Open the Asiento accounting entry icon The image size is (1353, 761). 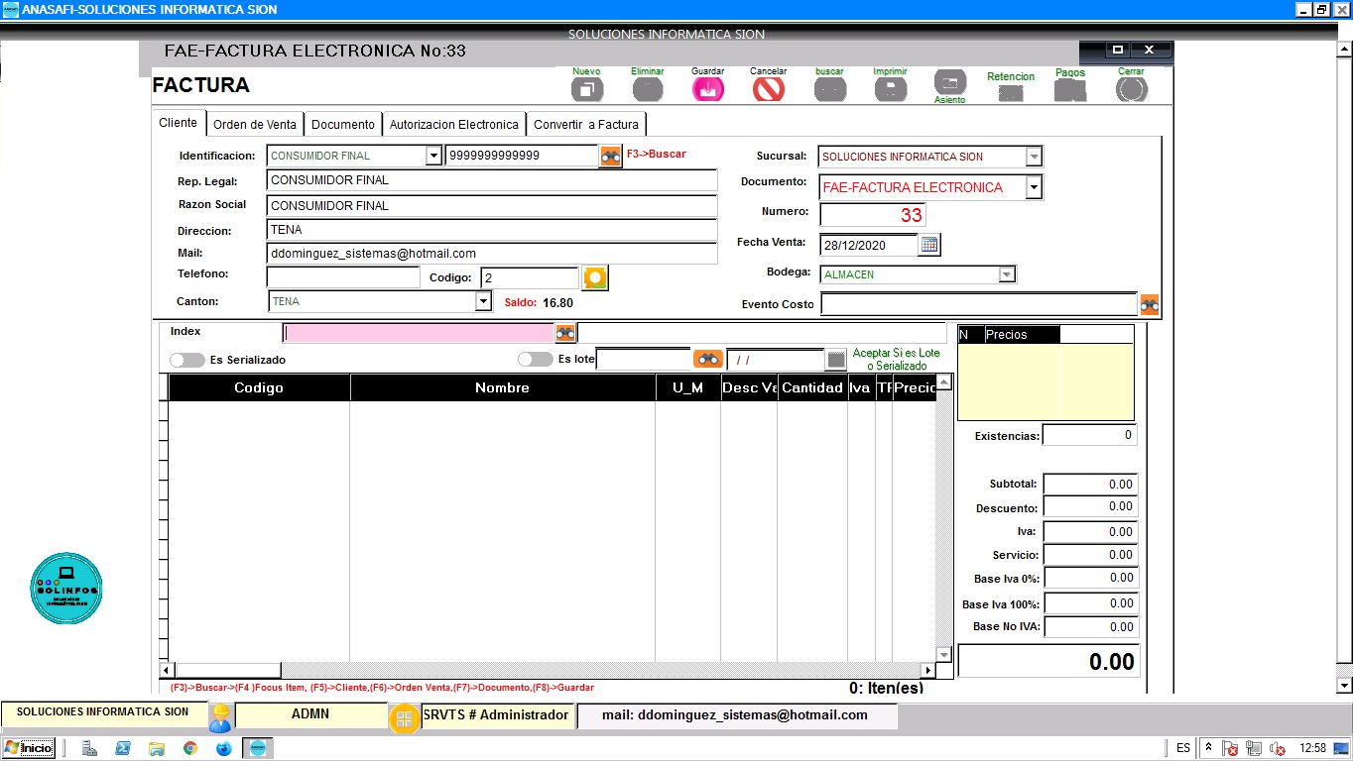pyautogui.click(x=949, y=84)
